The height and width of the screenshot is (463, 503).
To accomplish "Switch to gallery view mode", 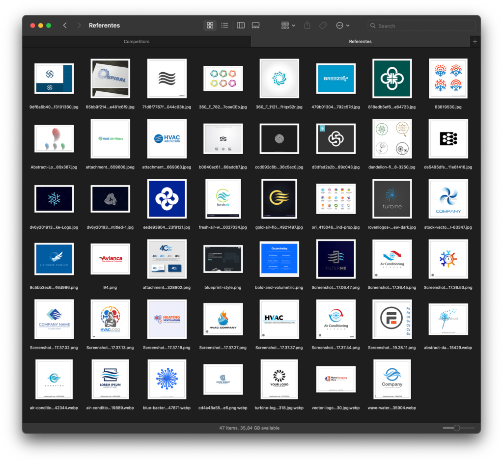I will click(255, 26).
